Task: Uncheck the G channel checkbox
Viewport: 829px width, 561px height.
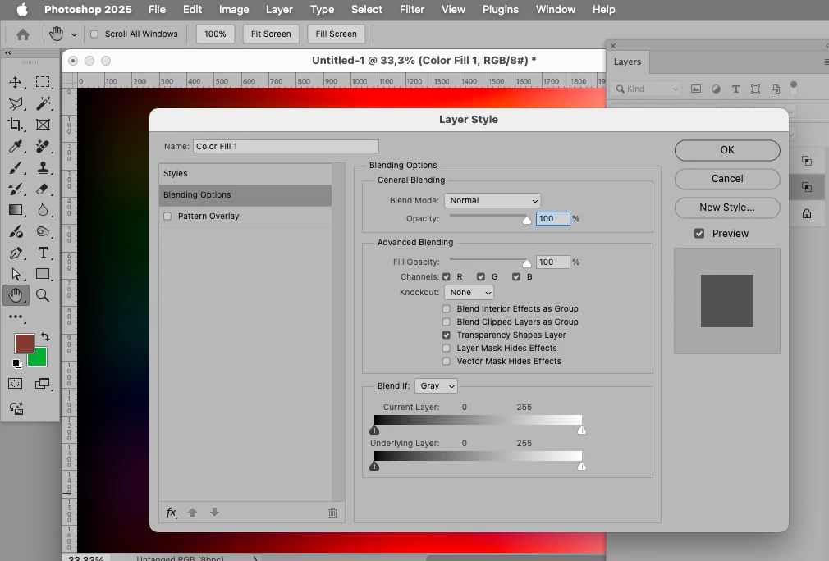Action: pos(481,276)
